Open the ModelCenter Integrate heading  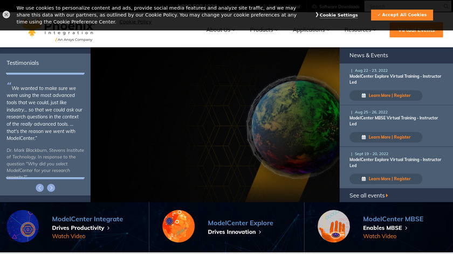tap(87, 219)
